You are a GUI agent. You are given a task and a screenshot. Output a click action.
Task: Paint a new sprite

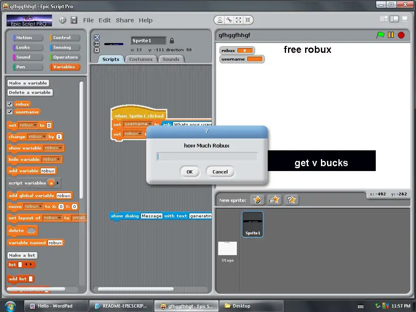tap(258, 200)
